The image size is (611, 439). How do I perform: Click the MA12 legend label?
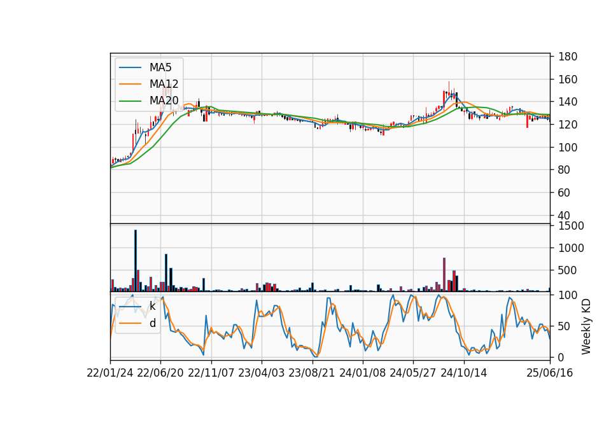(164, 84)
